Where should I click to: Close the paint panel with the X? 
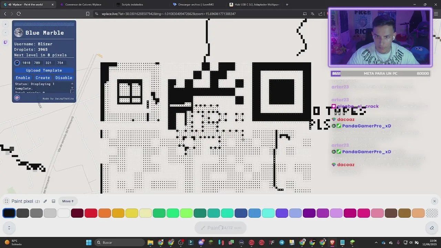click(x=434, y=201)
